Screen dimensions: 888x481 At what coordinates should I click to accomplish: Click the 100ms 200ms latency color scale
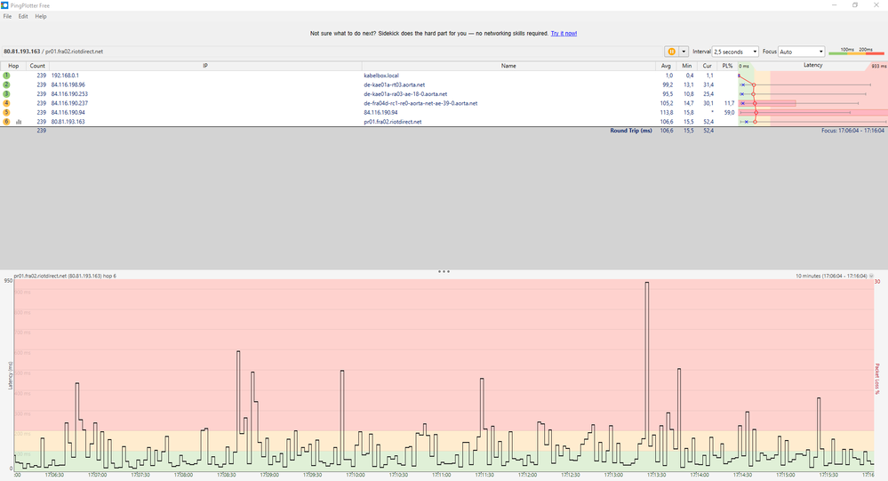(x=856, y=52)
